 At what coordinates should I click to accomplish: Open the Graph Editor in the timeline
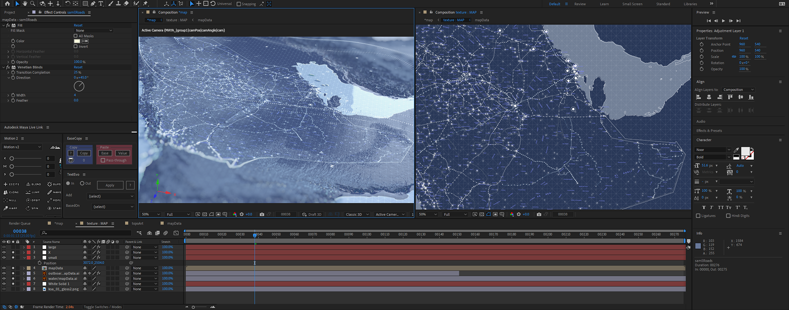176,233
